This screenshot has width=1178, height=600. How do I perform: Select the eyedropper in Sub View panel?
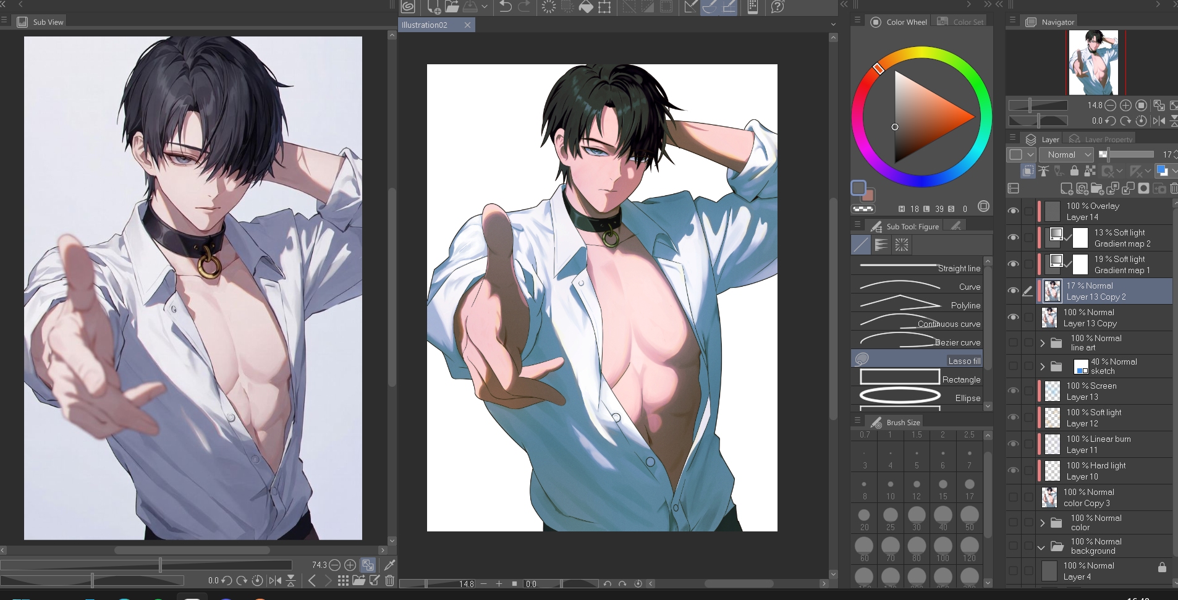pyautogui.click(x=390, y=565)
